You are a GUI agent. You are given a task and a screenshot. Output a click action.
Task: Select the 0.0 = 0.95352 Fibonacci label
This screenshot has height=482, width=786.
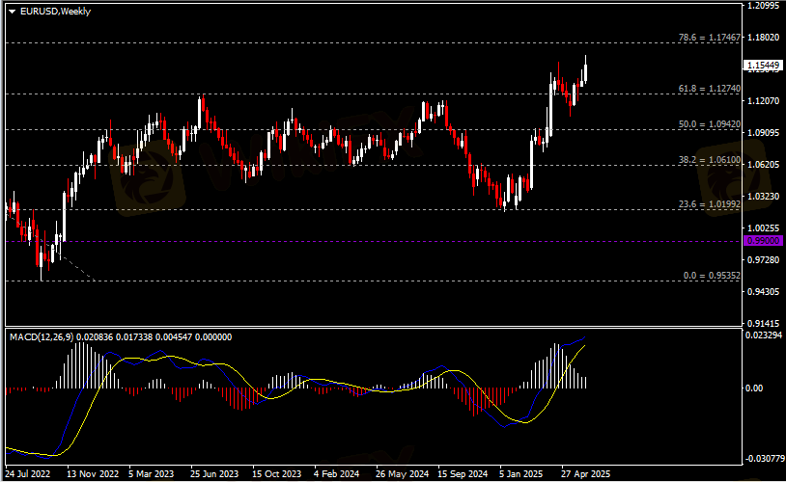712,276
